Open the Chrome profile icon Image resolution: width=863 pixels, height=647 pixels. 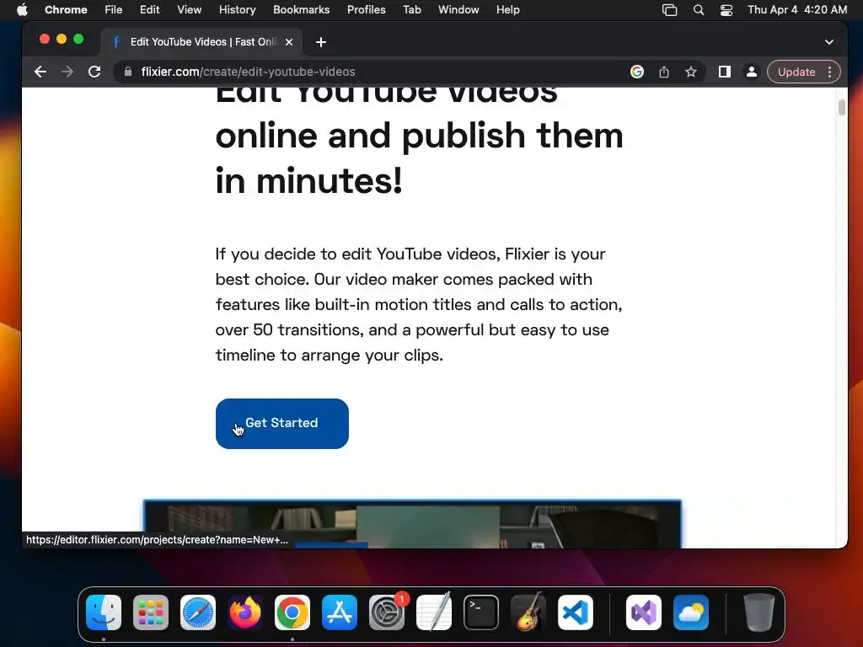[751, 72]
